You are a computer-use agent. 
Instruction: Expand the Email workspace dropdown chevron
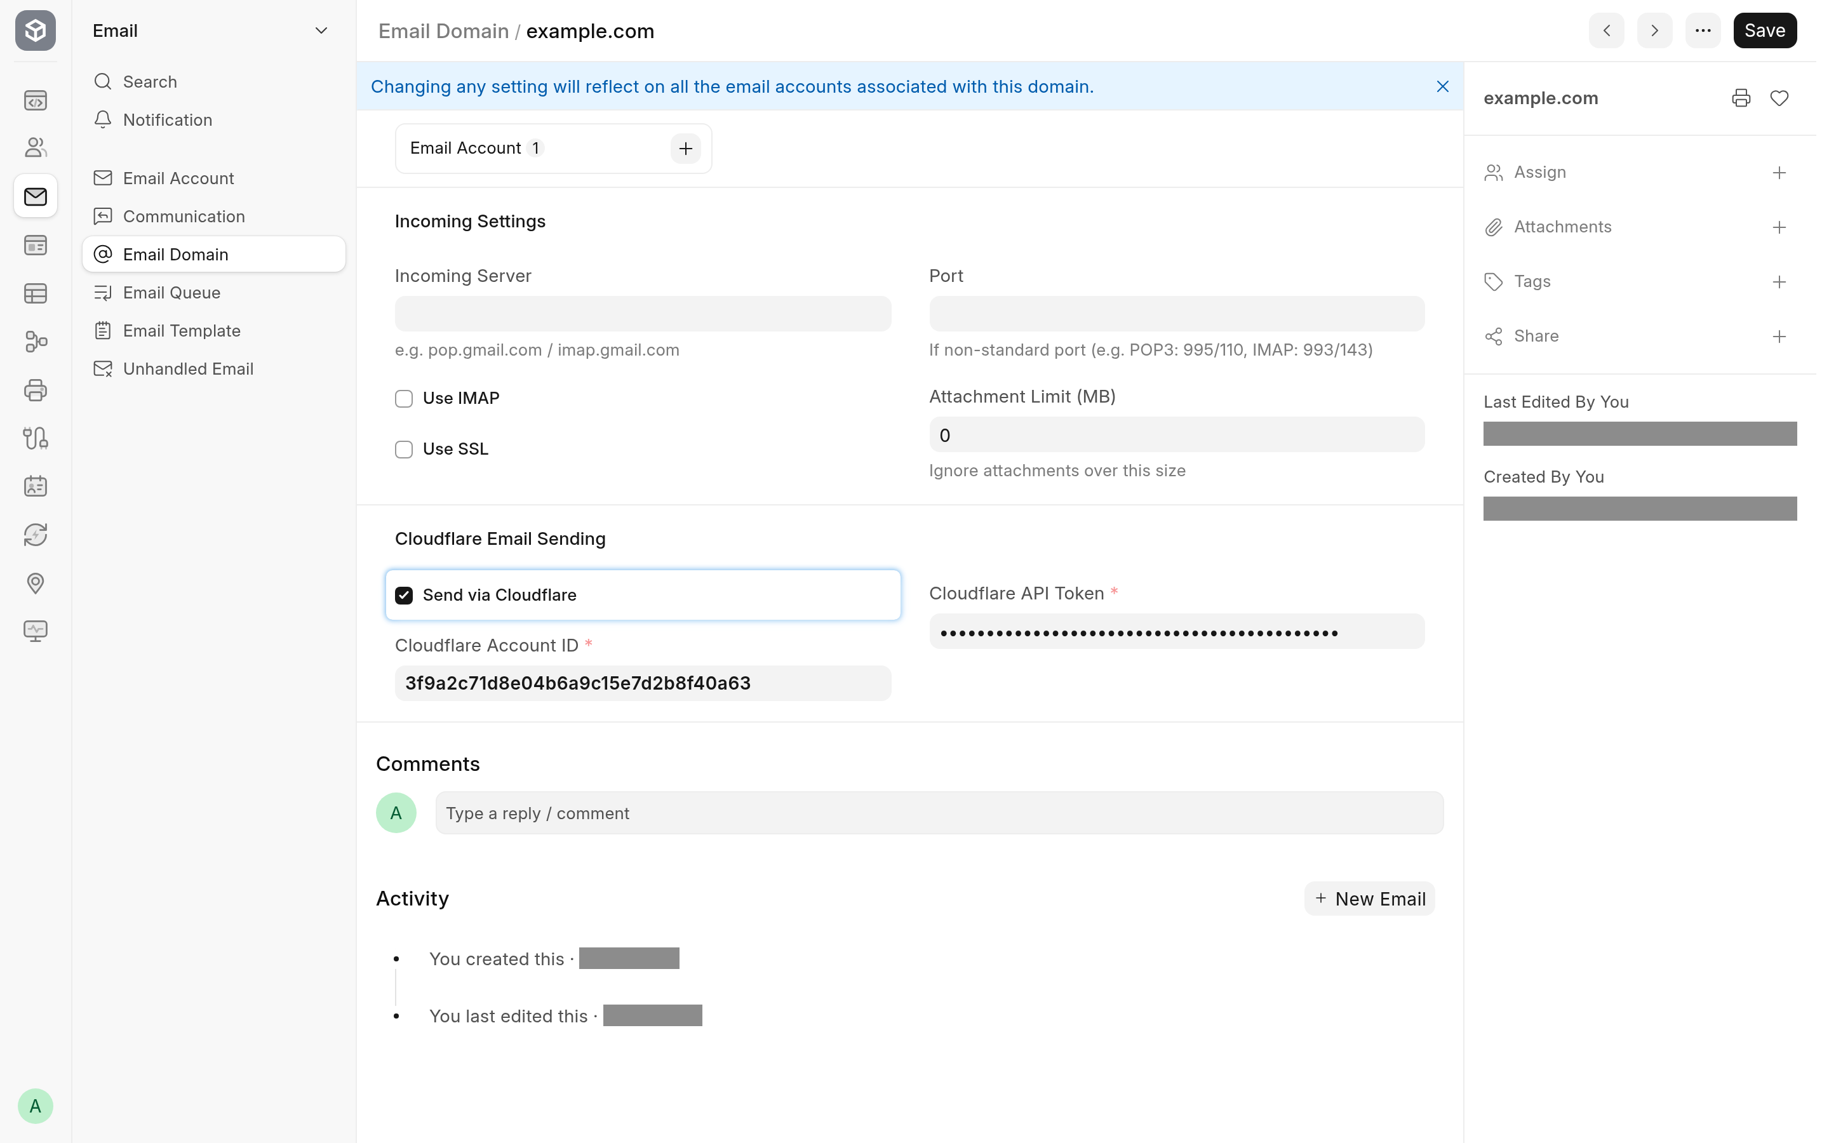[x=321, y=30]
